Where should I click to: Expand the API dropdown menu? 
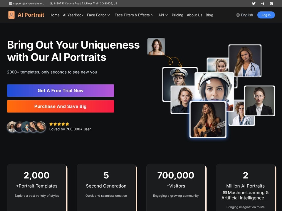(163, 15)
